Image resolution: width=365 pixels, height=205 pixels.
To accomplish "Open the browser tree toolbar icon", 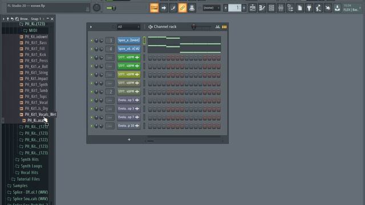I will point(290,8).
